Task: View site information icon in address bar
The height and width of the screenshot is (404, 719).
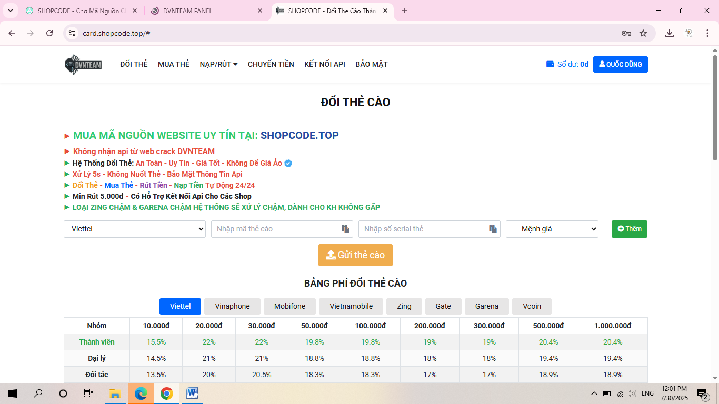Action: (x=73, y=33)
